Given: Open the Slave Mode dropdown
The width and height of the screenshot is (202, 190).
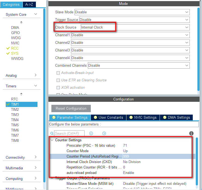Looking at the screenshot, I should (x=132, y=12).
